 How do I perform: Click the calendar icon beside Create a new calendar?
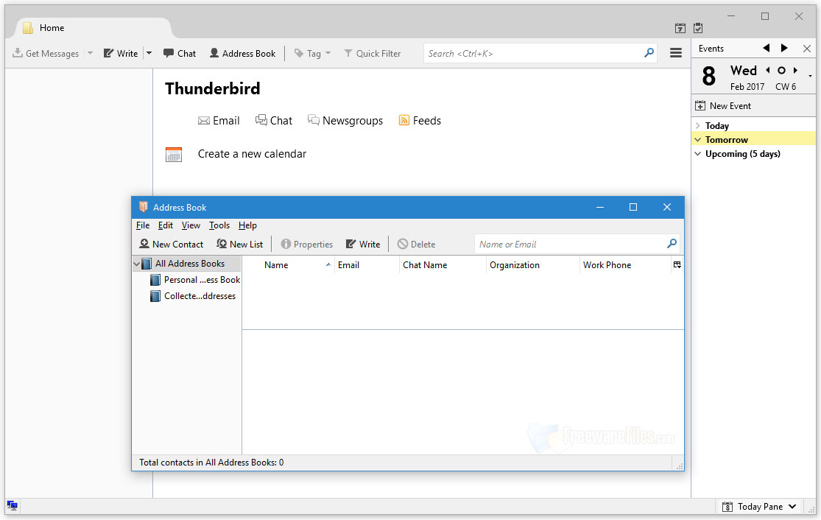(174, 155)
